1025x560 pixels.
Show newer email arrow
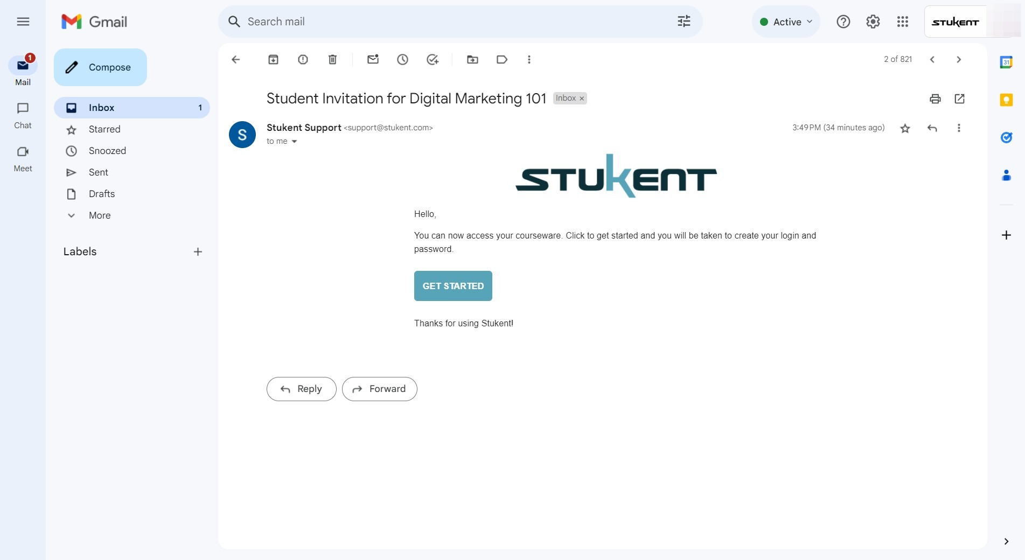click(x=932, y=60)
